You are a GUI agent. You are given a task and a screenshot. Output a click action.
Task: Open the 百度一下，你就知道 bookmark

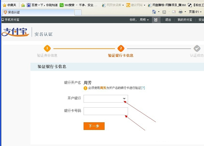point(42,5)
